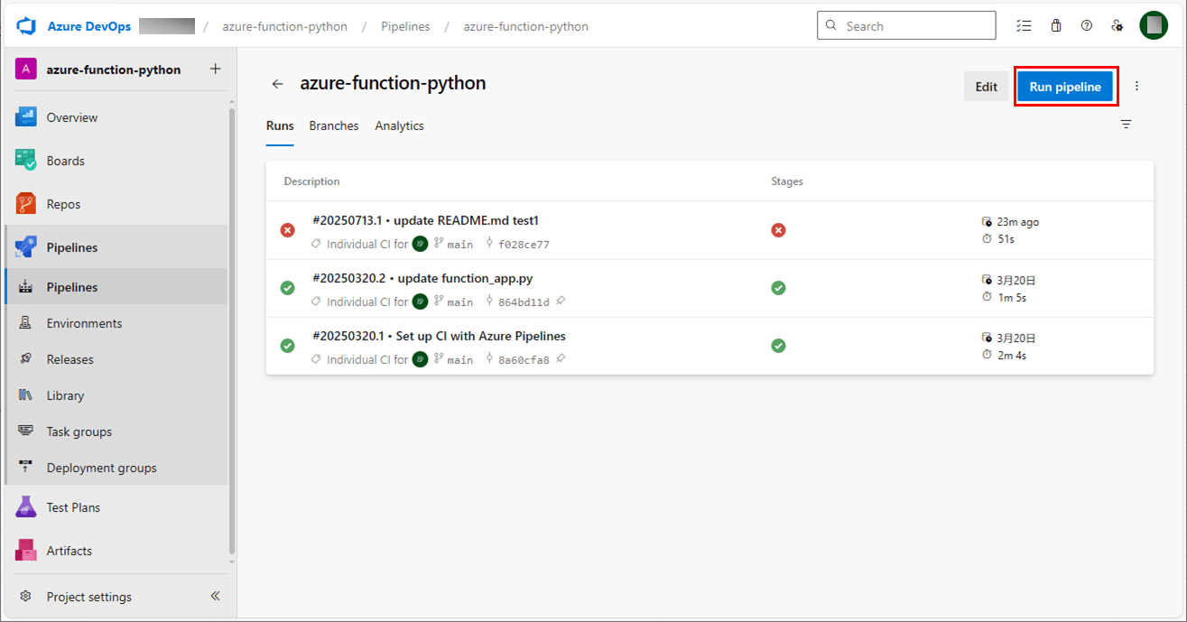Click the 1m 5s duration
1187x622 pixels.
click(x=1011, y=297)
